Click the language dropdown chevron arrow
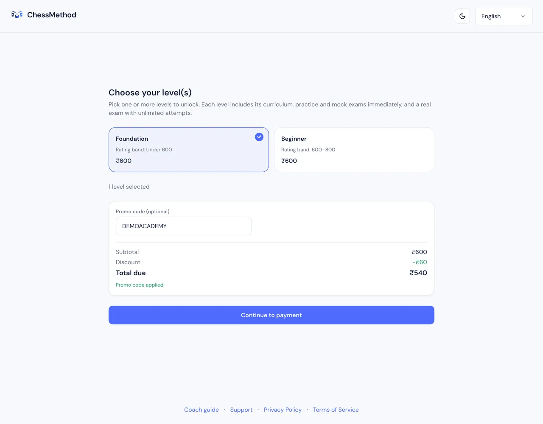Screen dimensions: 543x424 (523, 17)
